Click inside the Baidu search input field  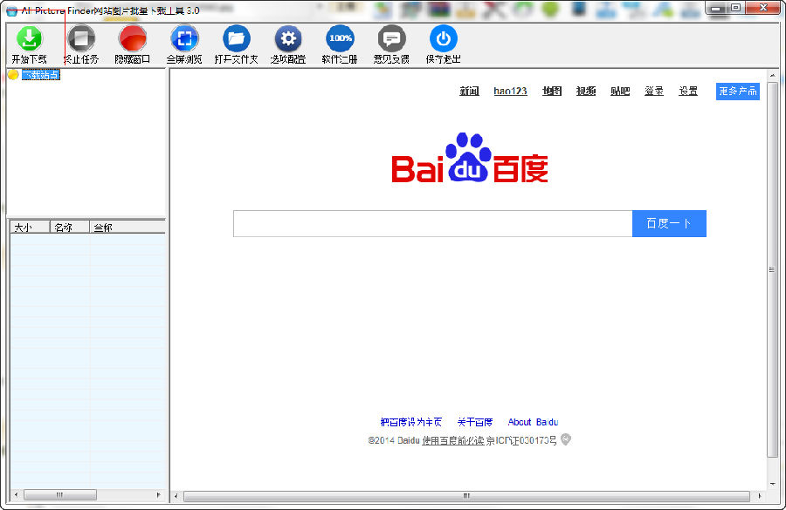click(x=432, y=223)
